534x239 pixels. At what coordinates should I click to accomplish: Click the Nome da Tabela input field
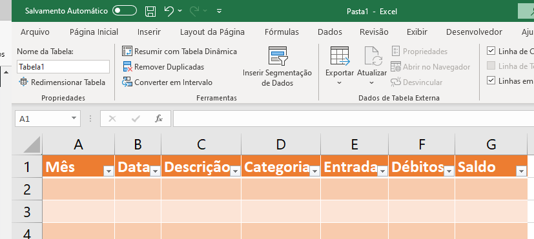click(x=63, y=66)
